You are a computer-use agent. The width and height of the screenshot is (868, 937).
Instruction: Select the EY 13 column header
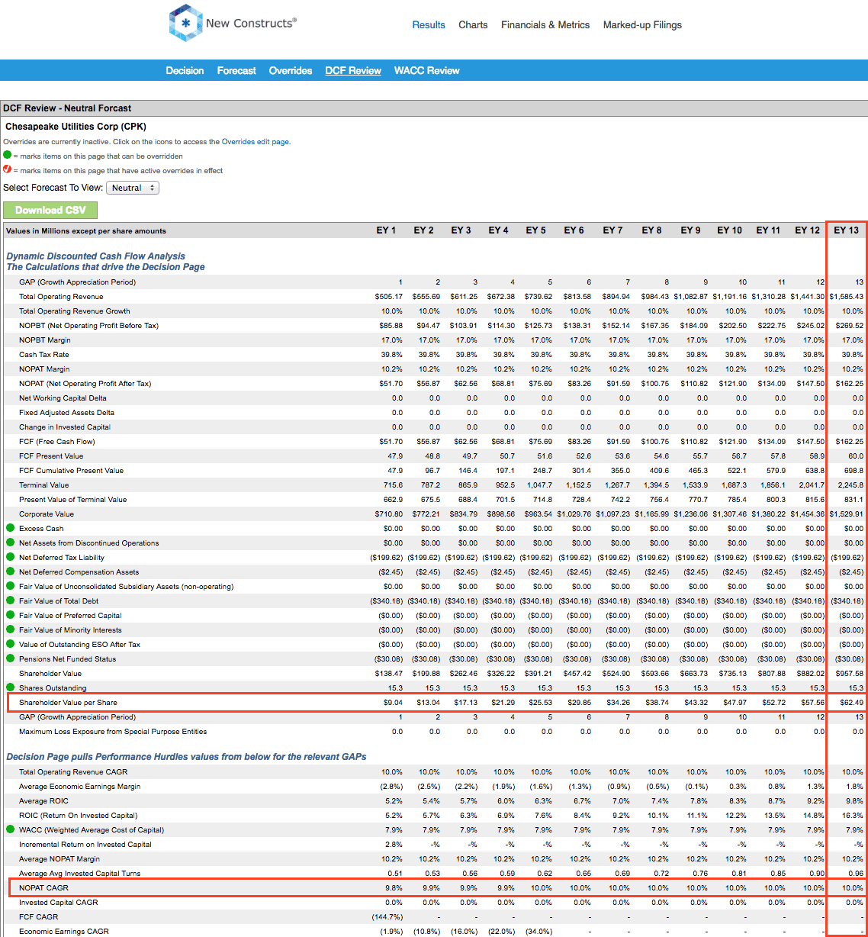[846, 230]
